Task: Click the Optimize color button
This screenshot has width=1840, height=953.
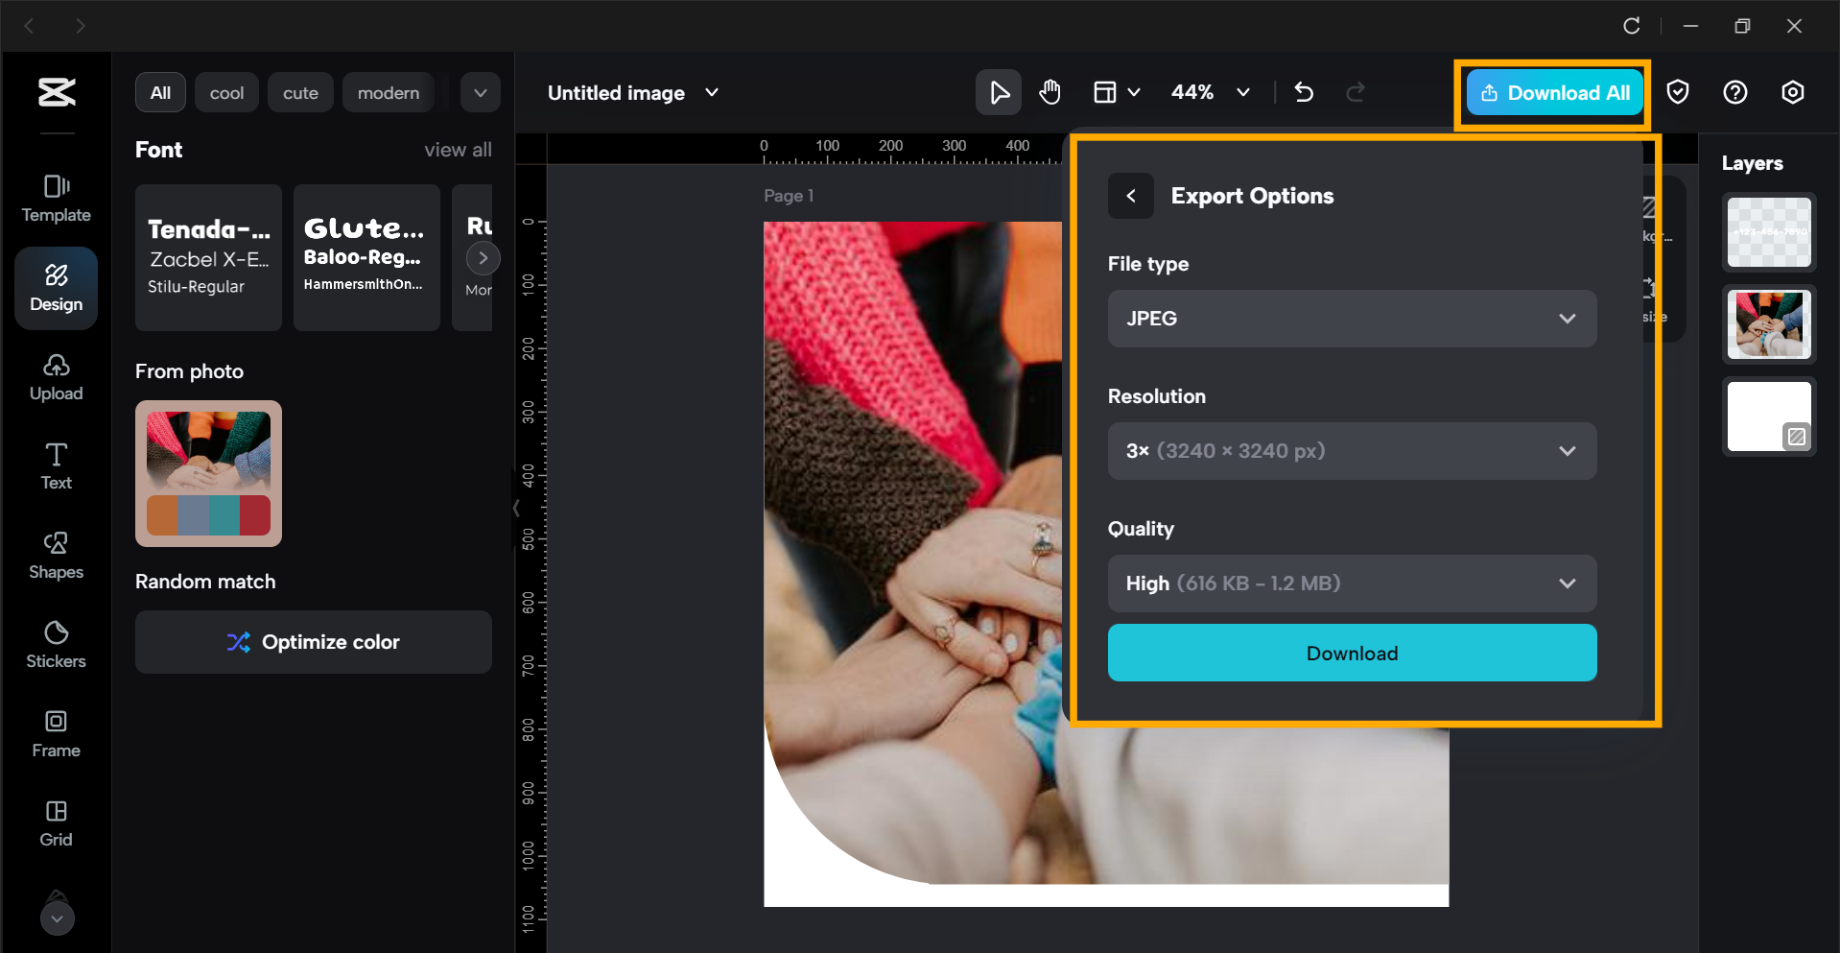Action: [x=314, y=642]
